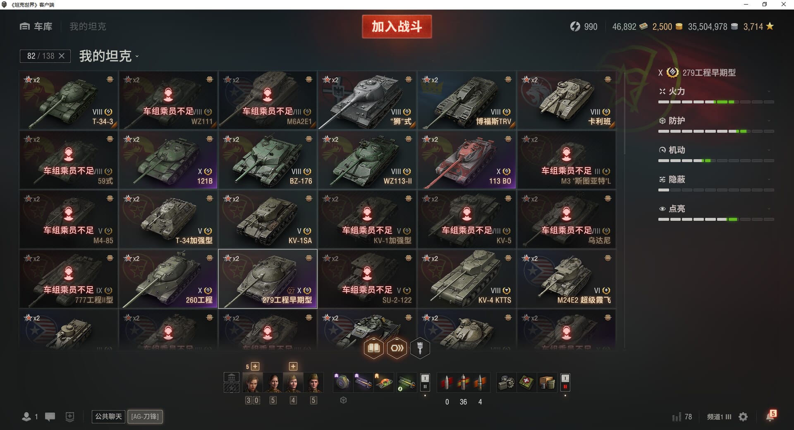Open the chevron-arrows hexagon icon
Screen dimensions: 794x430
click(397, 348)
